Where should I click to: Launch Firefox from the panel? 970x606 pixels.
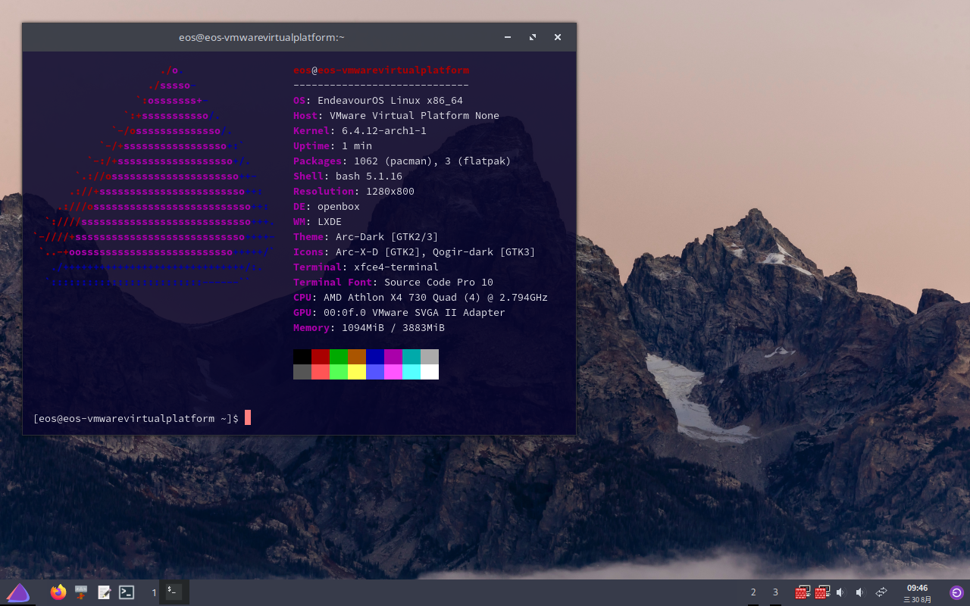[x=58, y=592]
